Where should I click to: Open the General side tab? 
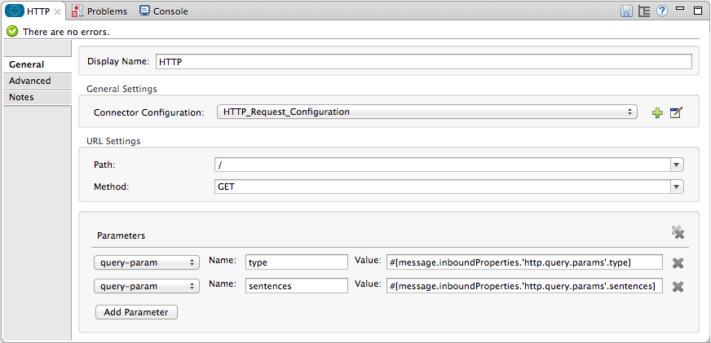pyautogui.click(x=38, y=65)
